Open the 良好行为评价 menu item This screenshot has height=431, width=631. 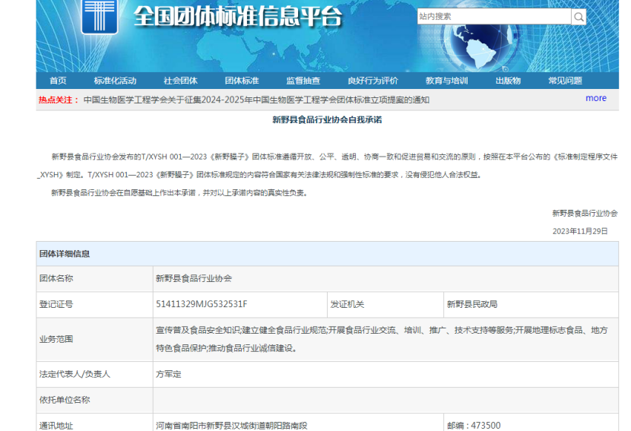(x=373, y=81)
